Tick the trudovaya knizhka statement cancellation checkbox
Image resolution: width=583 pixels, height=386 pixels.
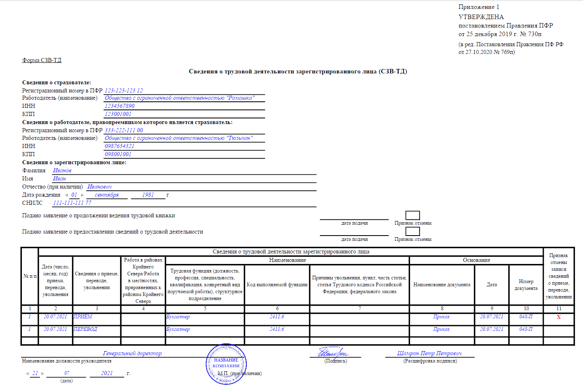412,215
